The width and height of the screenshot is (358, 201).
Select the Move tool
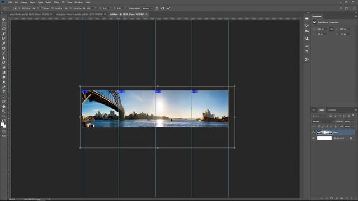(x=4, y=20)
